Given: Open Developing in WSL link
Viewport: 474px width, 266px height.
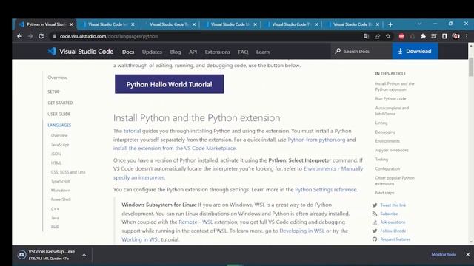Looking at the screenshot, I should [301, 231].
